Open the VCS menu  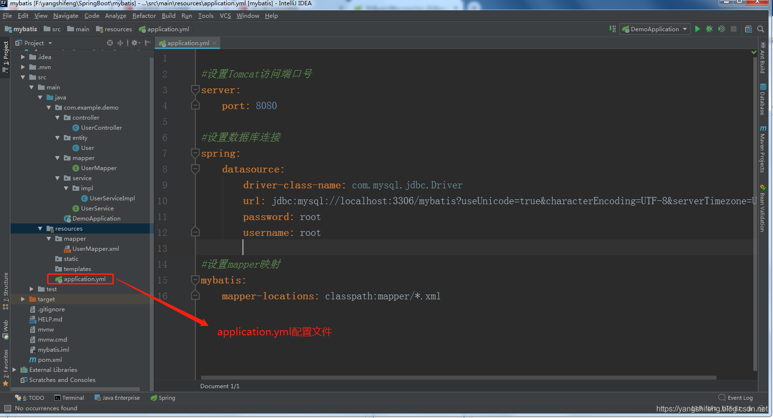(x=225, y=16)
